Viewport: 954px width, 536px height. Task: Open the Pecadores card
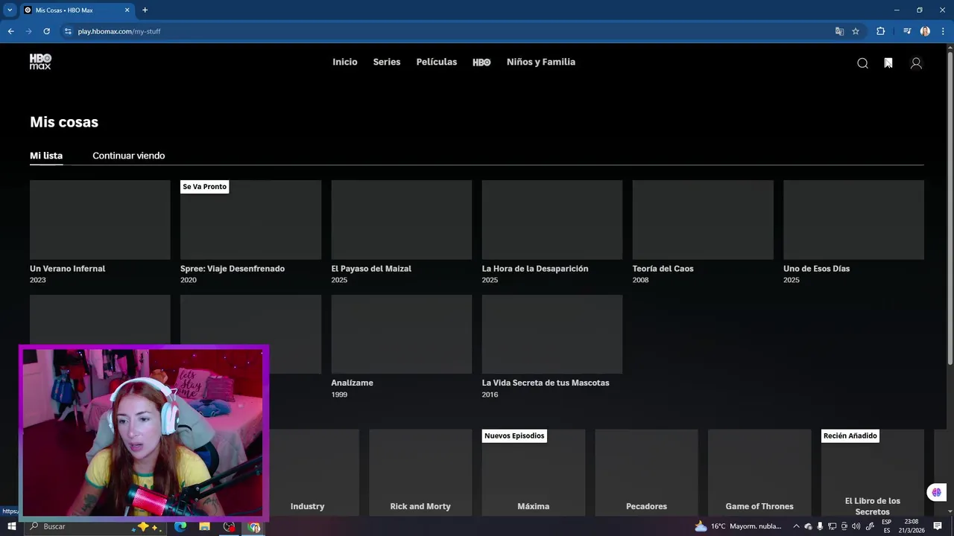[646, 473]
